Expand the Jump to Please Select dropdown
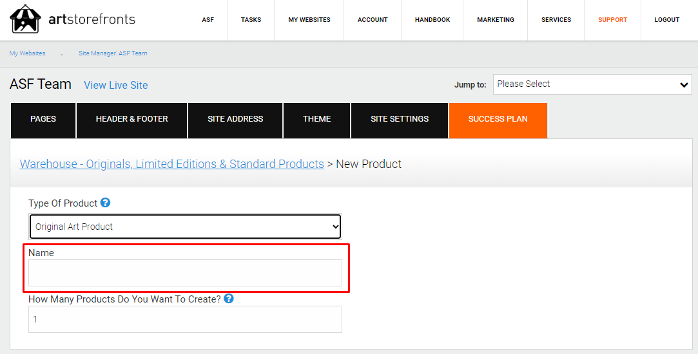Viewport: 698px width, 354px height. [x=592, y=84]
